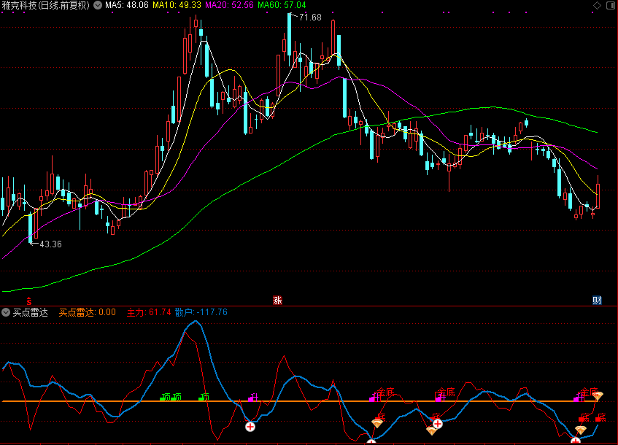This screenshot has height=445, width=618.
Task: Click the blue 财 event marker
Action: coord(597,300)
